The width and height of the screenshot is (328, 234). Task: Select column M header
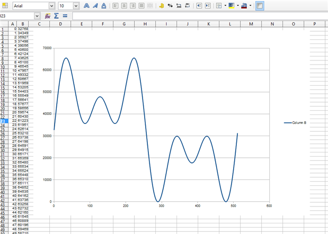click(251, 24)
